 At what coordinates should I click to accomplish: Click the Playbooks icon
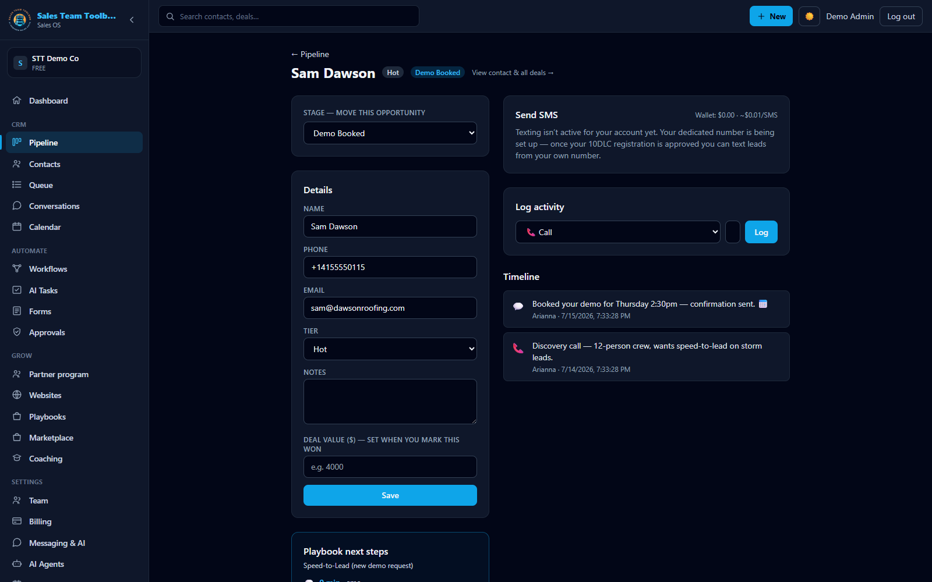17,416
